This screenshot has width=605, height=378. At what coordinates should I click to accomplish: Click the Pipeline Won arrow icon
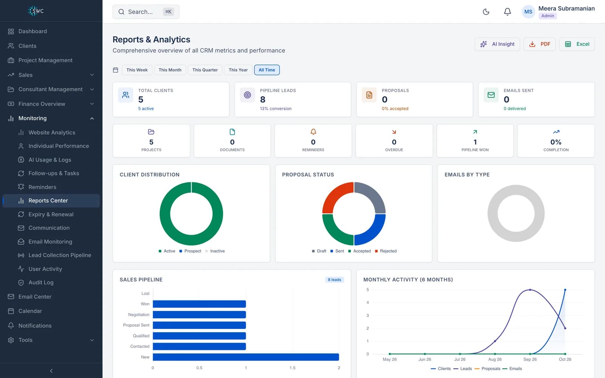pyautogui.click(x=475, y=132)
